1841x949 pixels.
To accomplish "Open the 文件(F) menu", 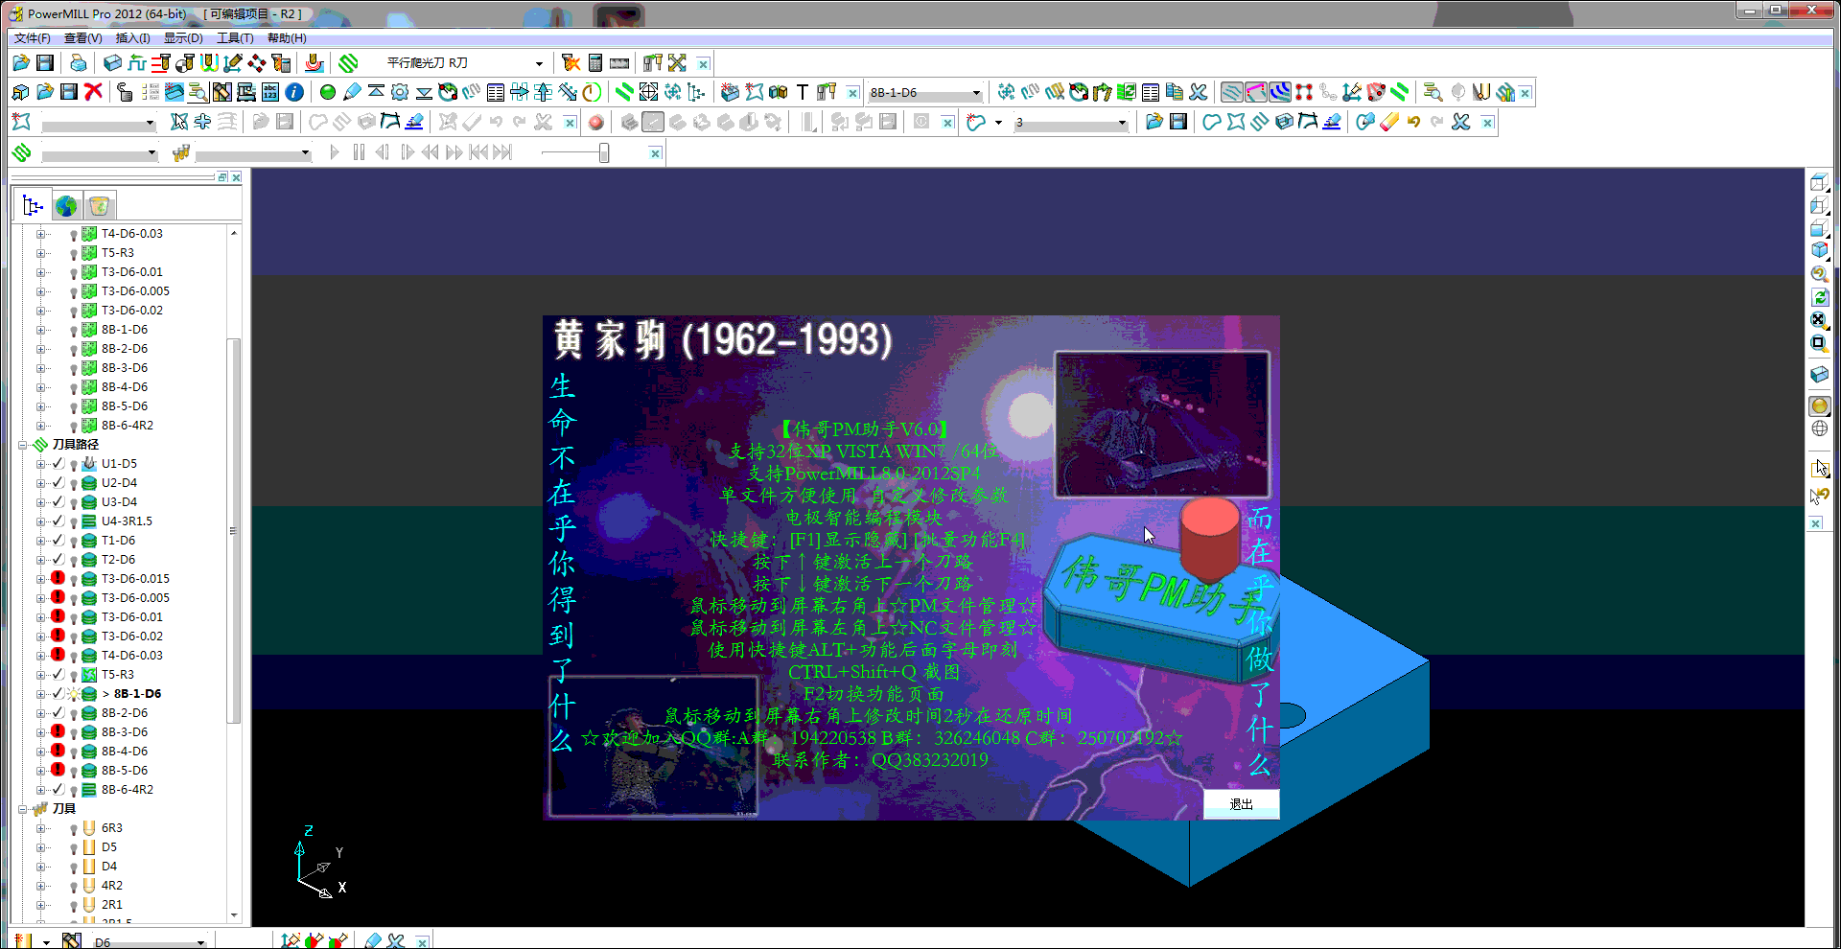I will (32, 38).
